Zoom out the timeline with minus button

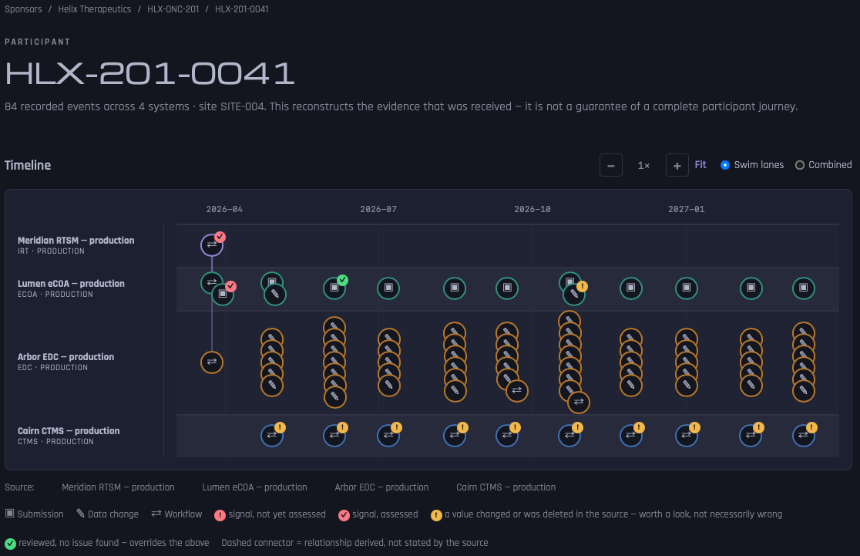pos(611,165)
